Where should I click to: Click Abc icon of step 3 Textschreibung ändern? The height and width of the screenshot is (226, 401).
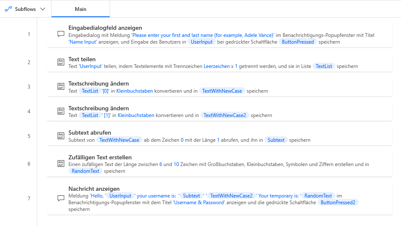coord(61,86)
